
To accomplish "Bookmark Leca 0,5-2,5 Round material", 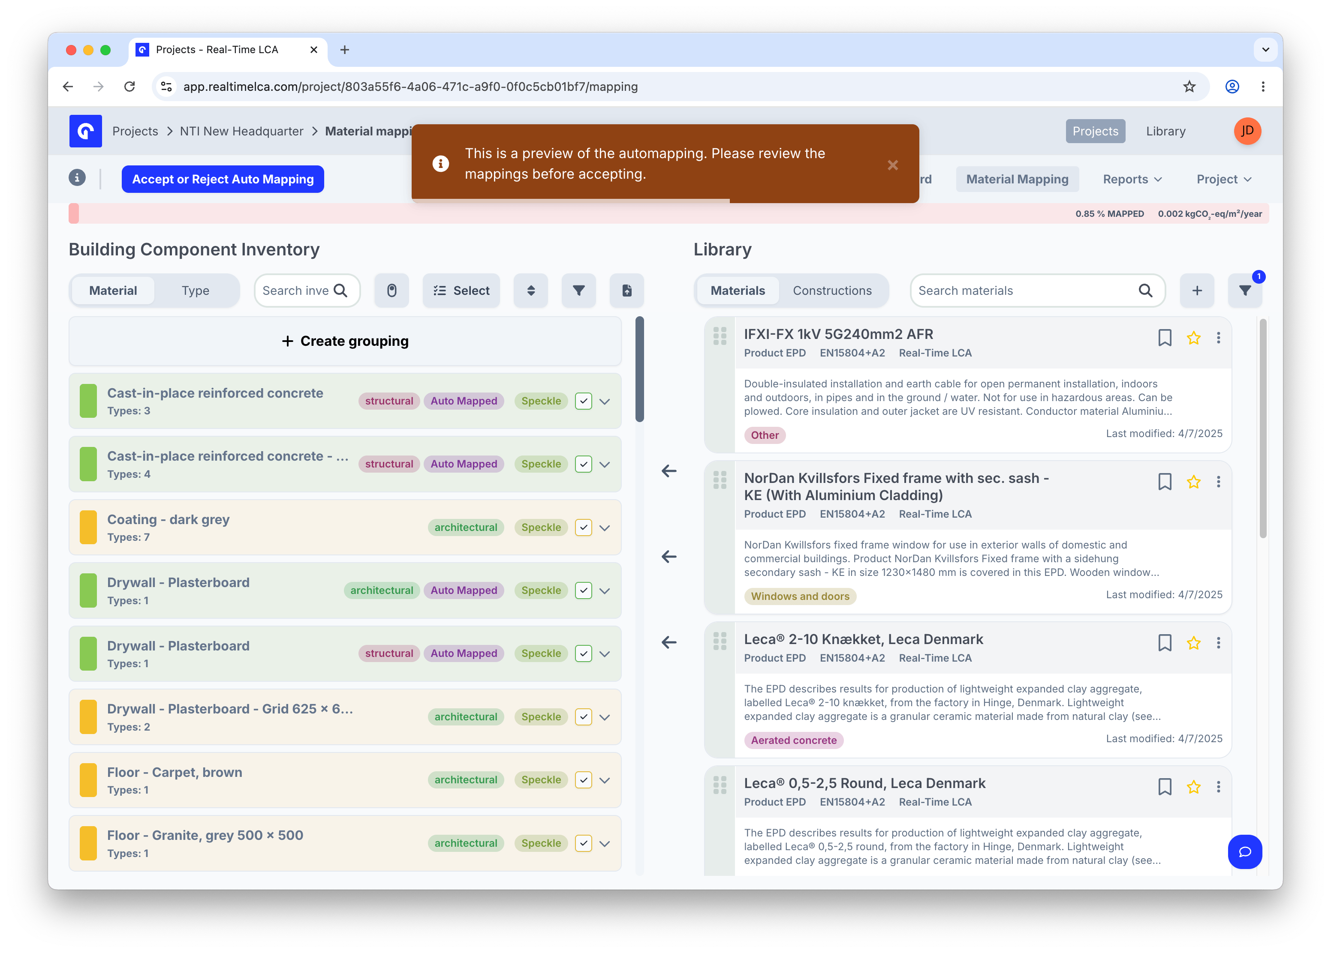I will coord(1165,786).
